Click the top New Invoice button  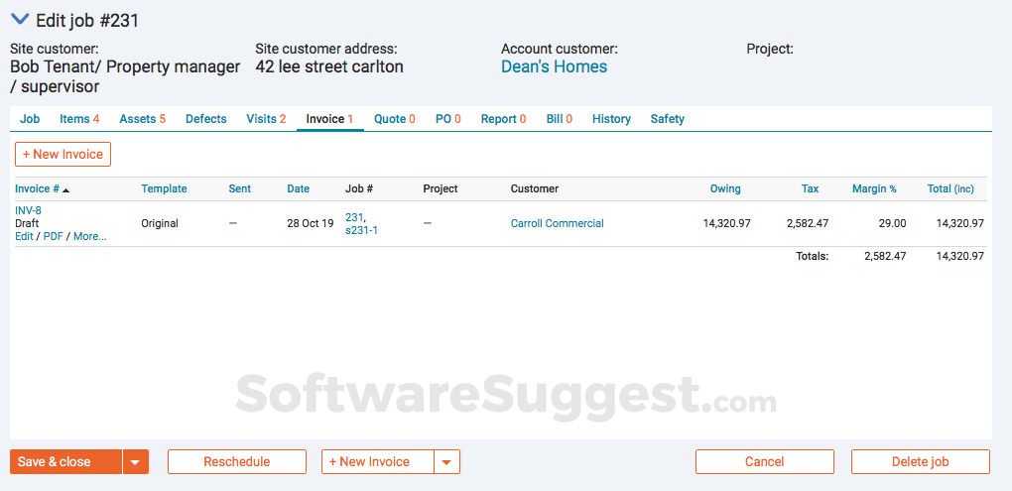tap(63, 155)
